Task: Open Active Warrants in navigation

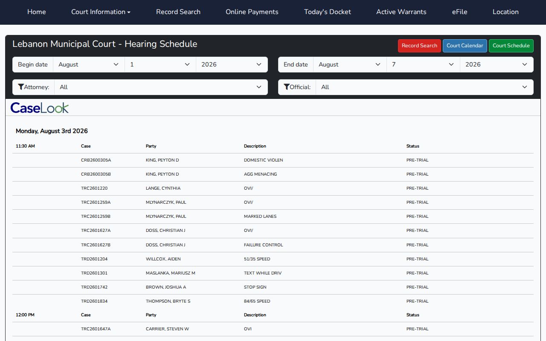Action: coord(401,12)
